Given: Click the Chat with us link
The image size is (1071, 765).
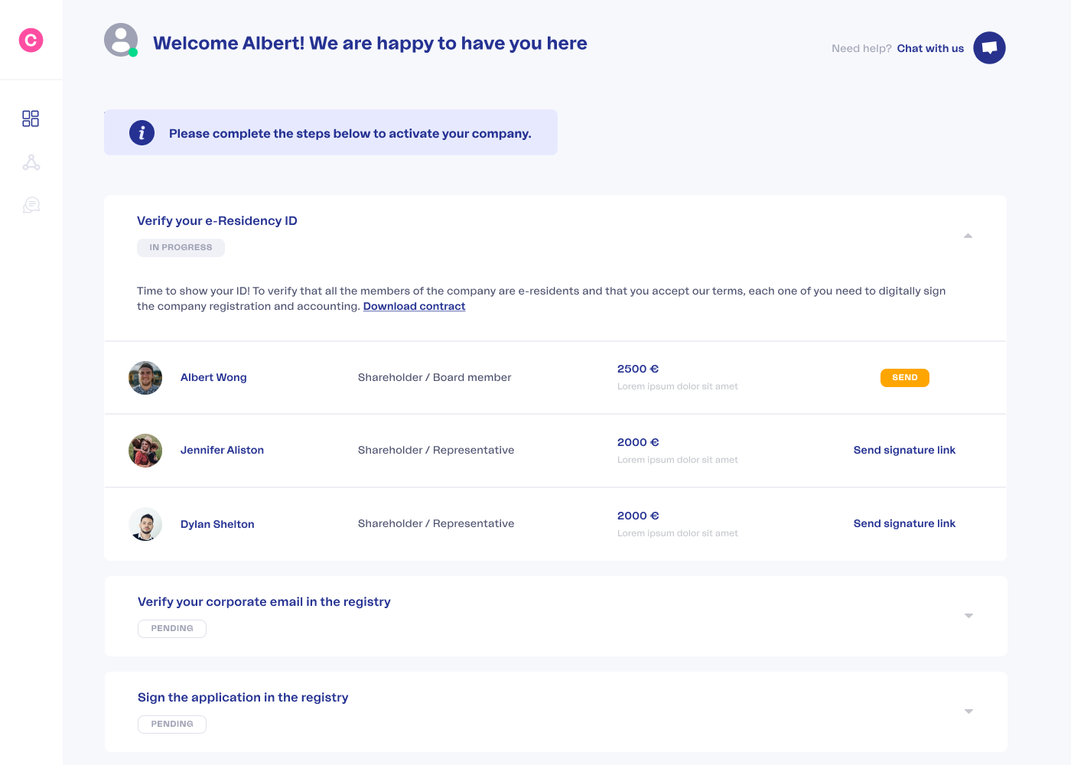Looking at the screenshot, I should pyautogui.click(x=930, y=48).
